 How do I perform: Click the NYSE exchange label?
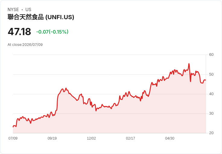coord(13,10)
